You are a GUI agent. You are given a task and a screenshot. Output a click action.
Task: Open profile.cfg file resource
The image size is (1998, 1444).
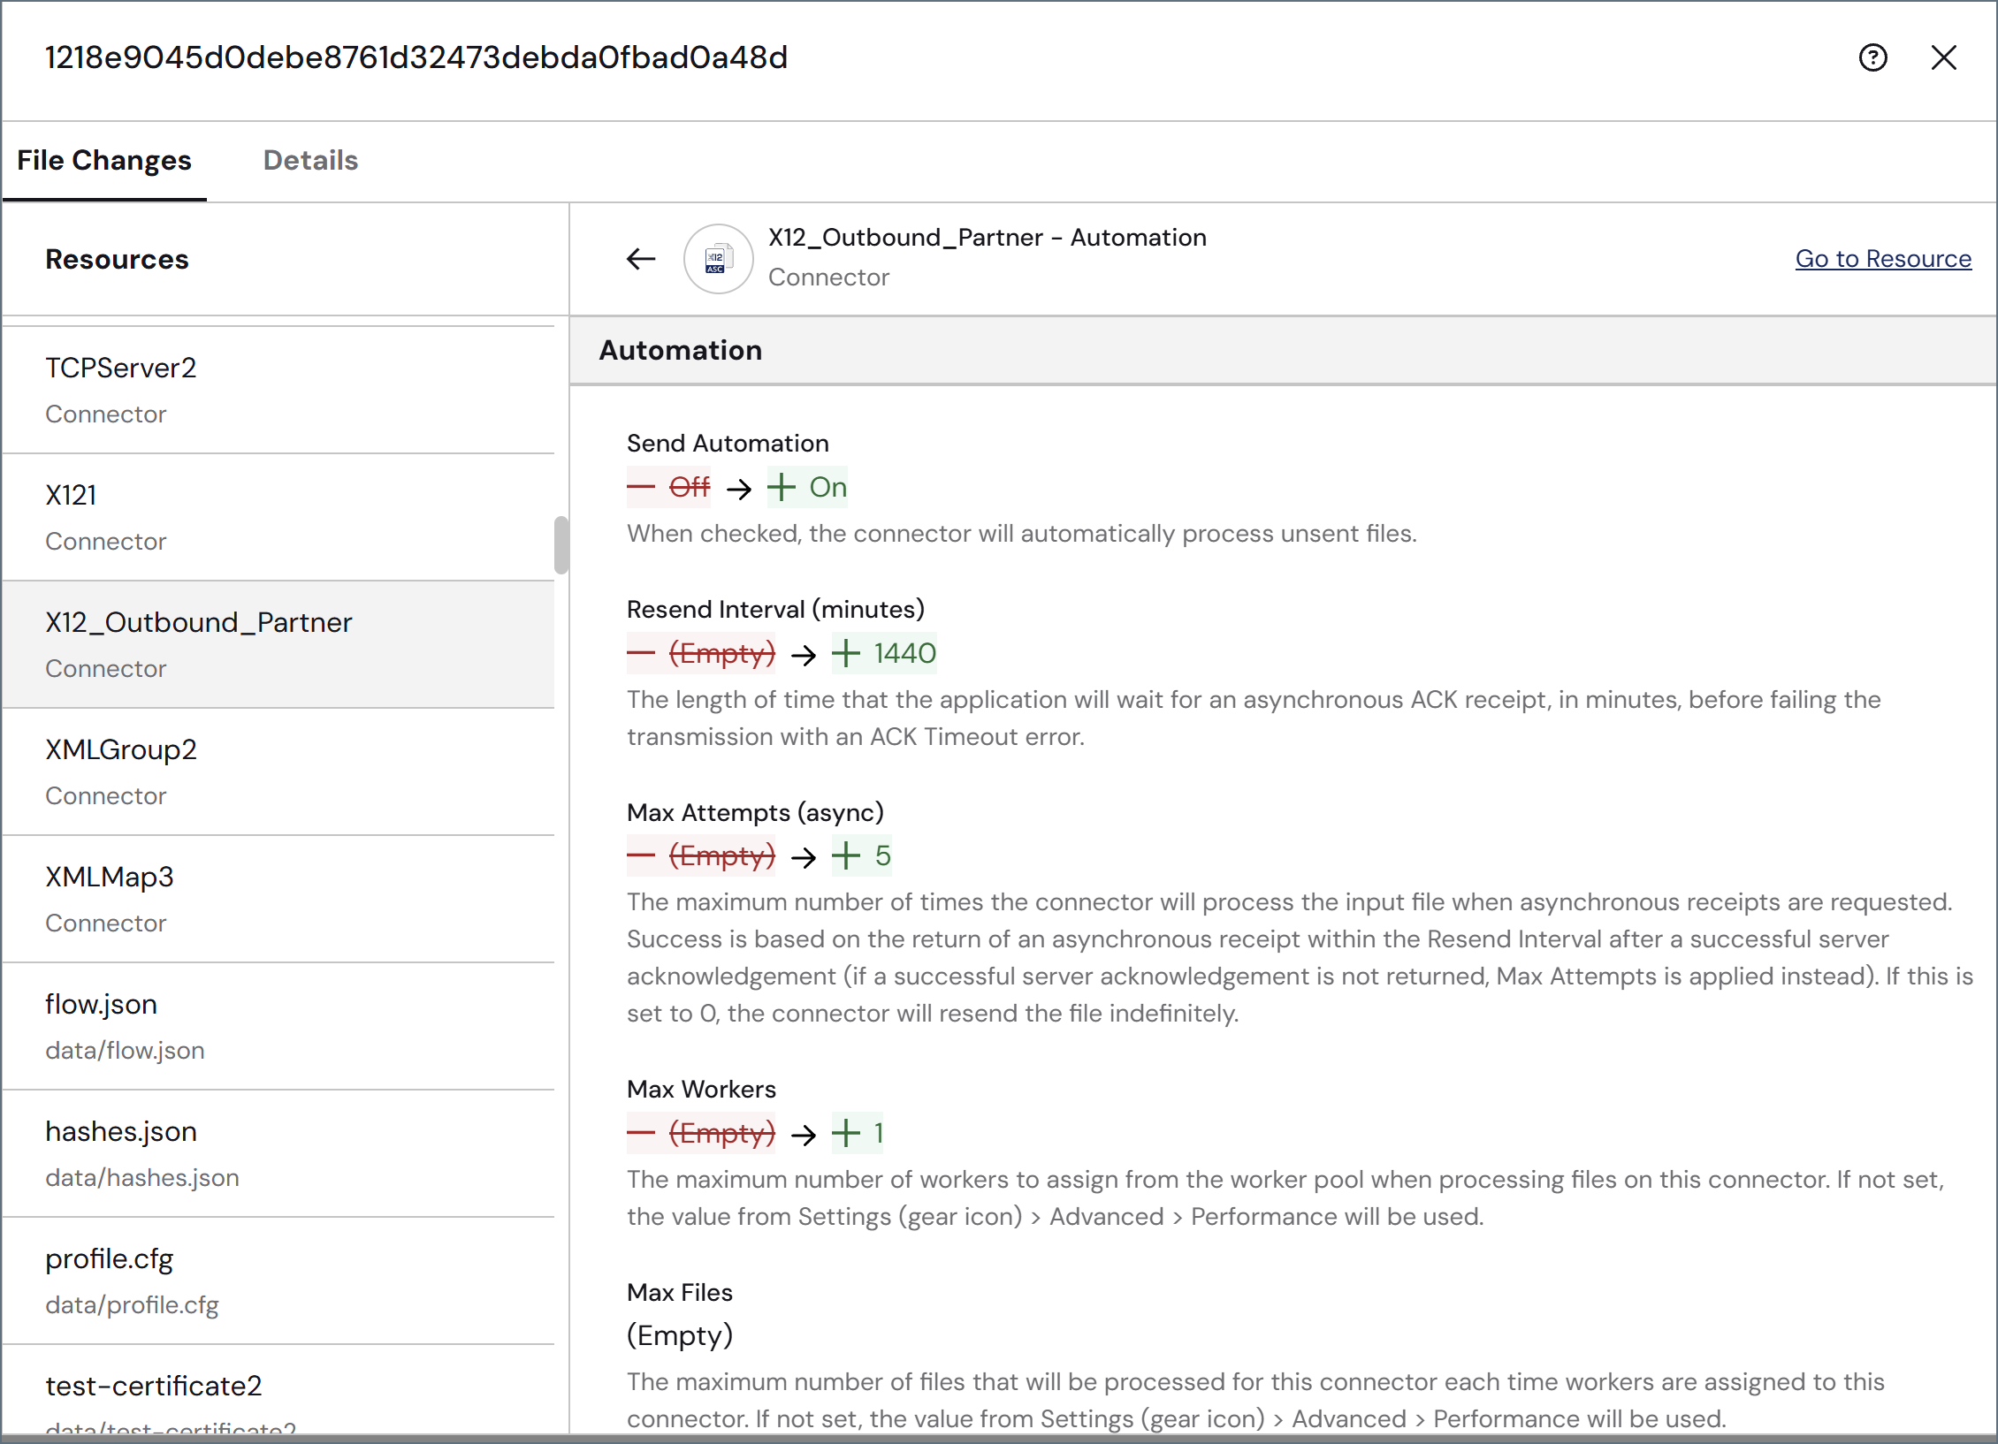[x=278, y=1281]
